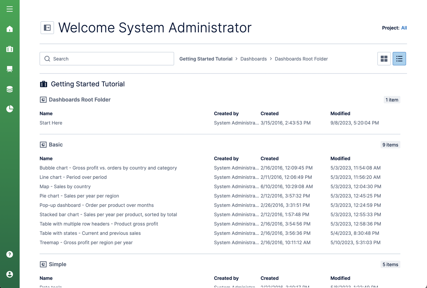
Task: Switch to list view
Action: (x=399, y=59)
